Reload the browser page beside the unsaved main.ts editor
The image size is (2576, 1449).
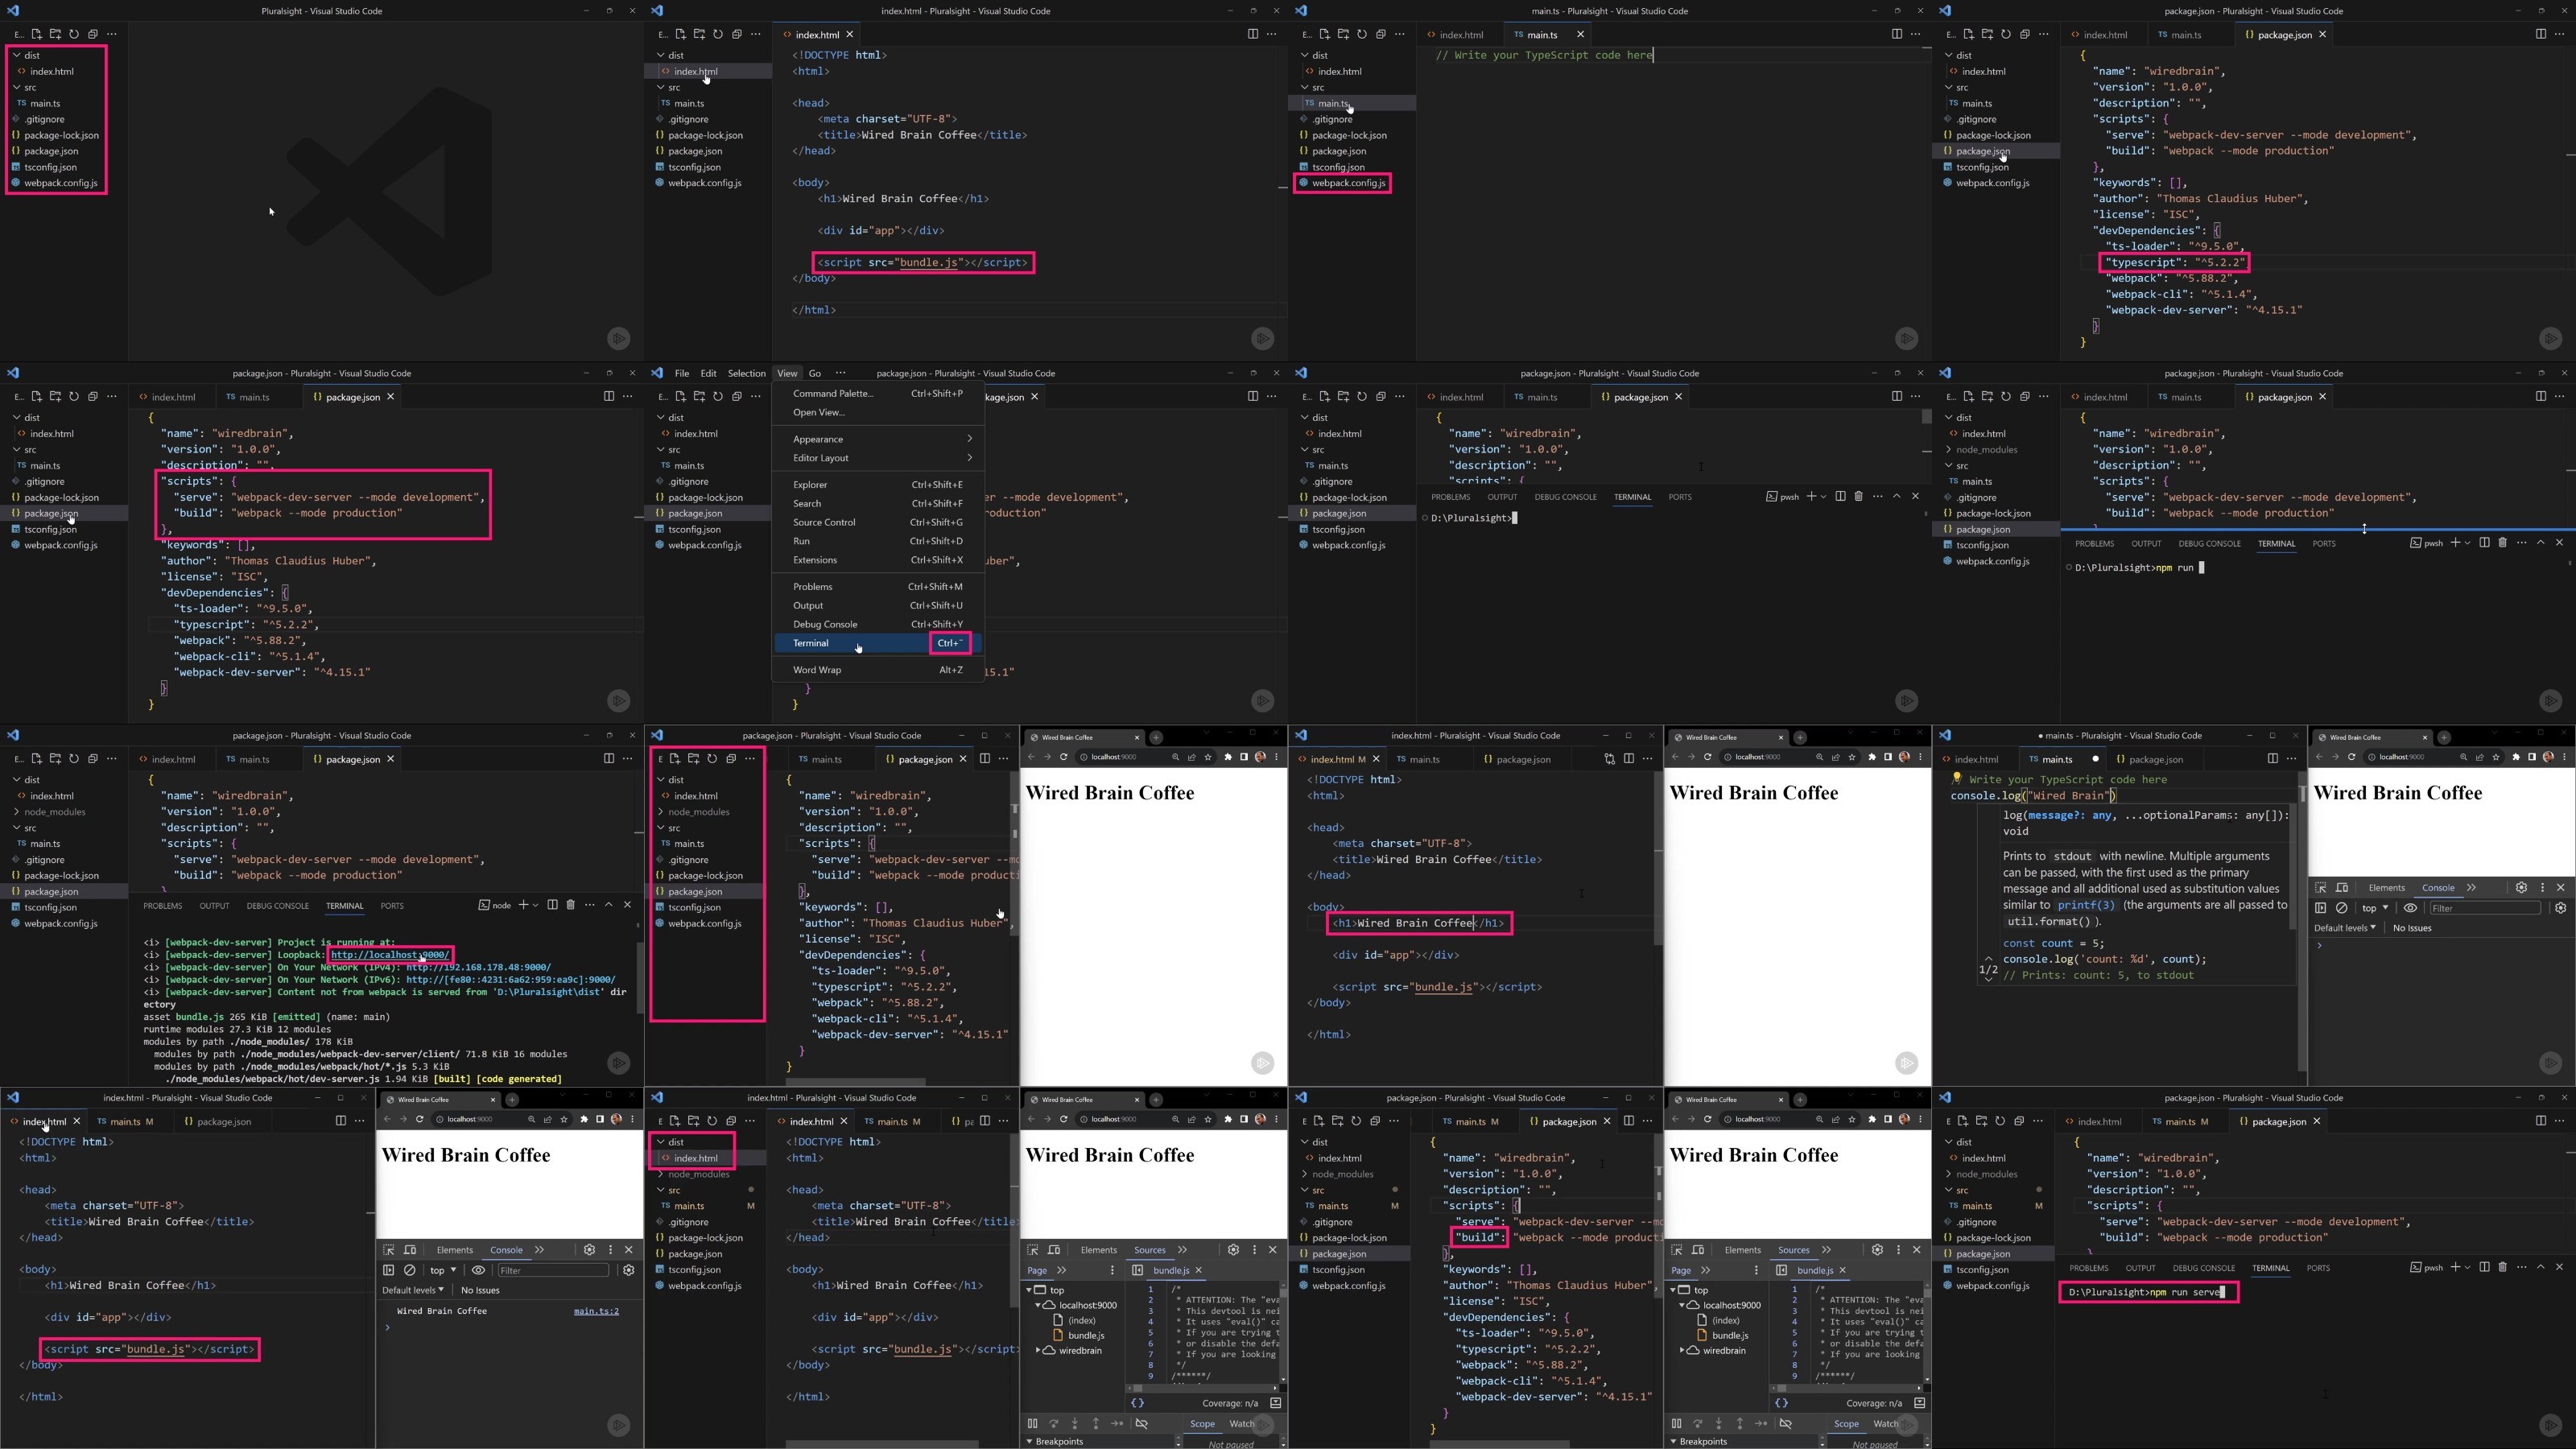(2351, 757)
